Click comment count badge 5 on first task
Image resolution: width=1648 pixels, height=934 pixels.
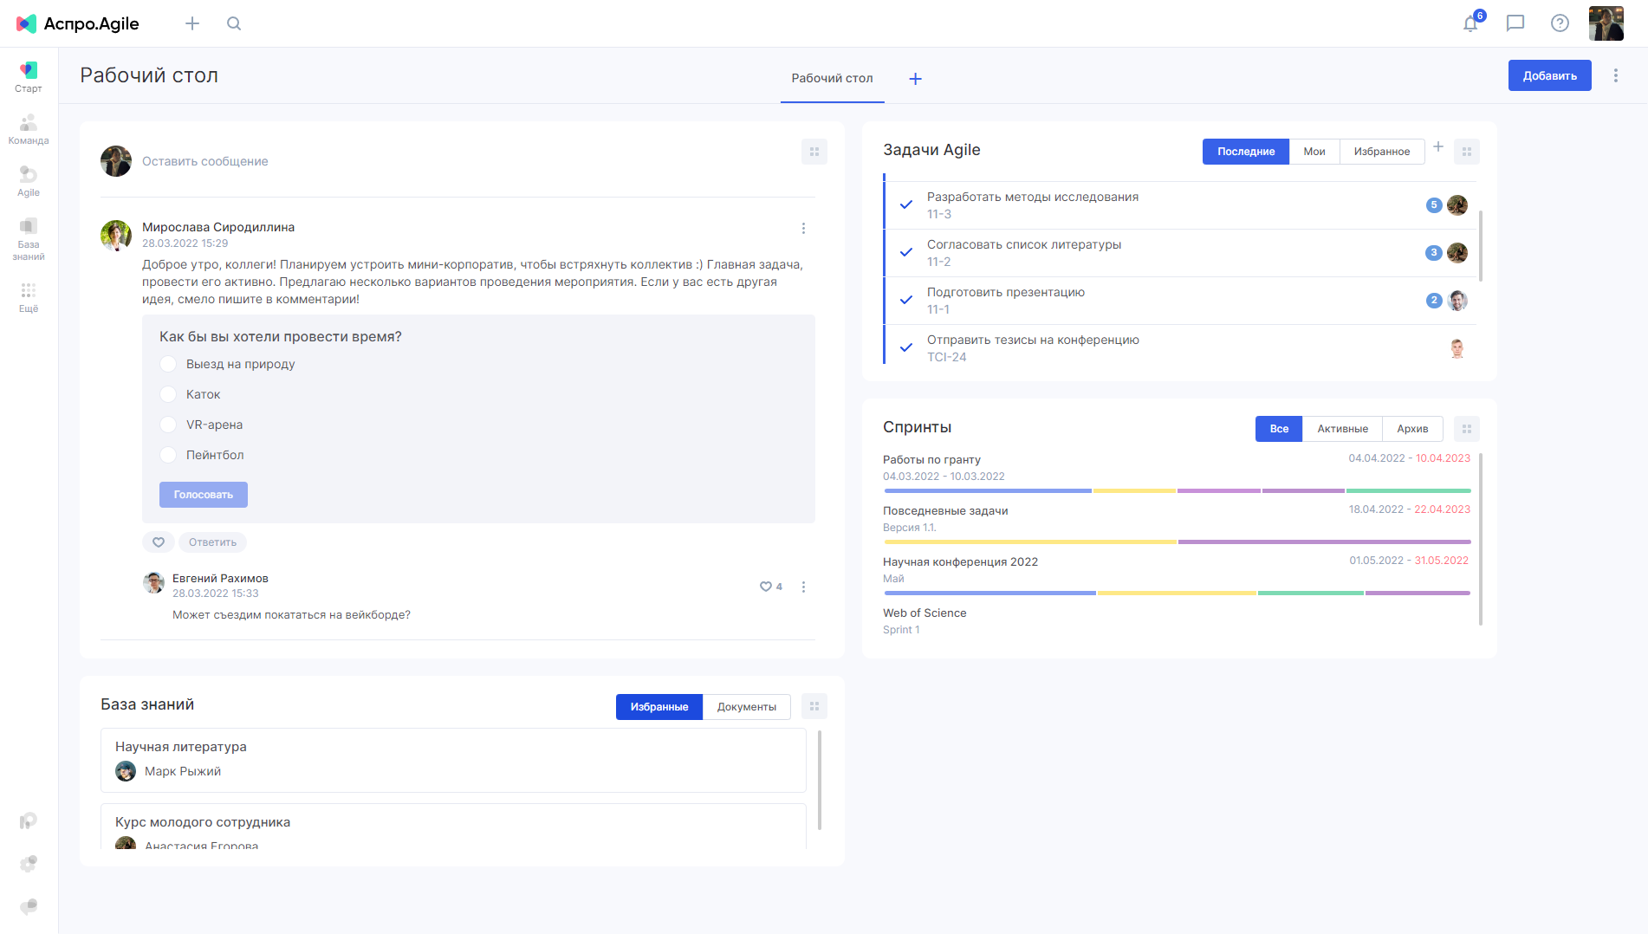click(1434, 205)
